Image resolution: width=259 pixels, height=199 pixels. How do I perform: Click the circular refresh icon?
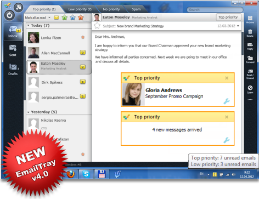point(9,15)
